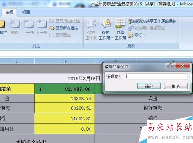Click the 保护工作表 icon
The image size is (193, 143).
[x=91, y=30]
